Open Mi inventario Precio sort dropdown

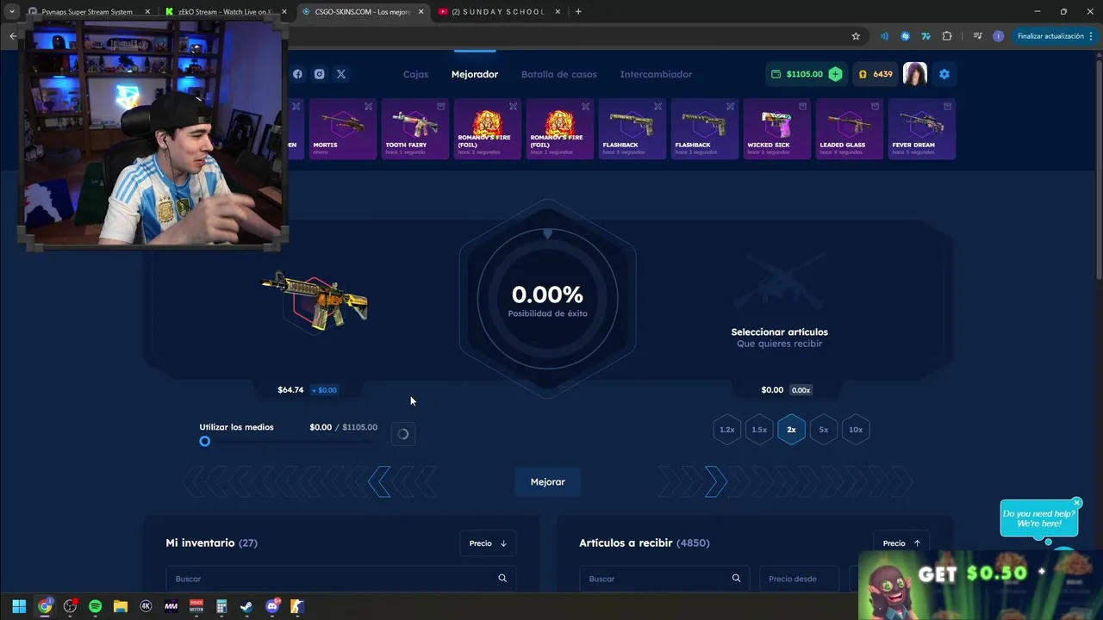pos(488,543)
